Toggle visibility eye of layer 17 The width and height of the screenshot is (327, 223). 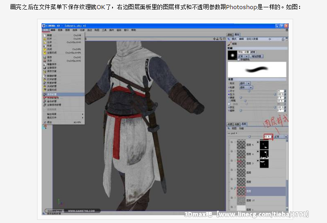click(231, 198)
